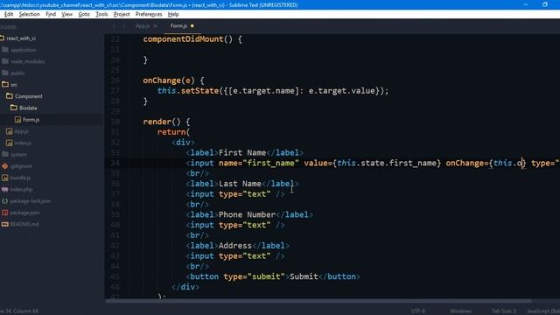
Task: Open the Tools menu
Action: click(x=101, y=14)
